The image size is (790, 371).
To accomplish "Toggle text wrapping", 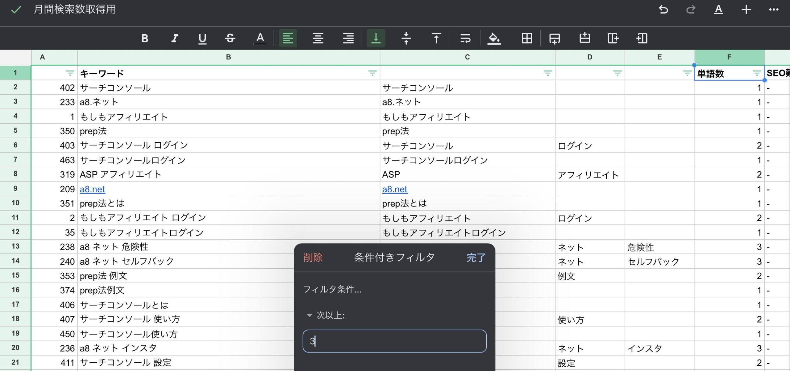I will pyautogui.click(x=465, y=38).
